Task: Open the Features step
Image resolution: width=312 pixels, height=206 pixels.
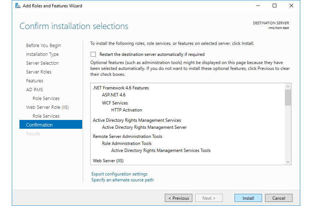Action: (x=35, y=81)
